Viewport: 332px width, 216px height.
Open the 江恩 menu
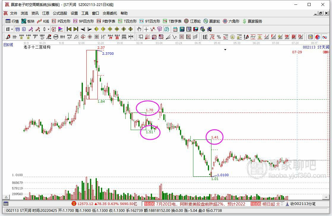tap(45, 13)
